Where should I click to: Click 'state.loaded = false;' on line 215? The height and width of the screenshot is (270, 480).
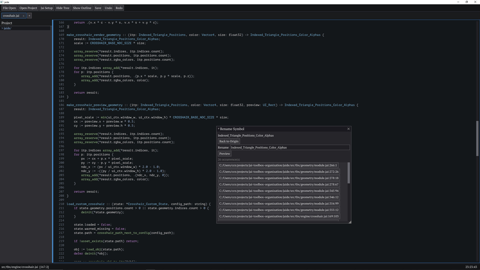click(92, 225)
